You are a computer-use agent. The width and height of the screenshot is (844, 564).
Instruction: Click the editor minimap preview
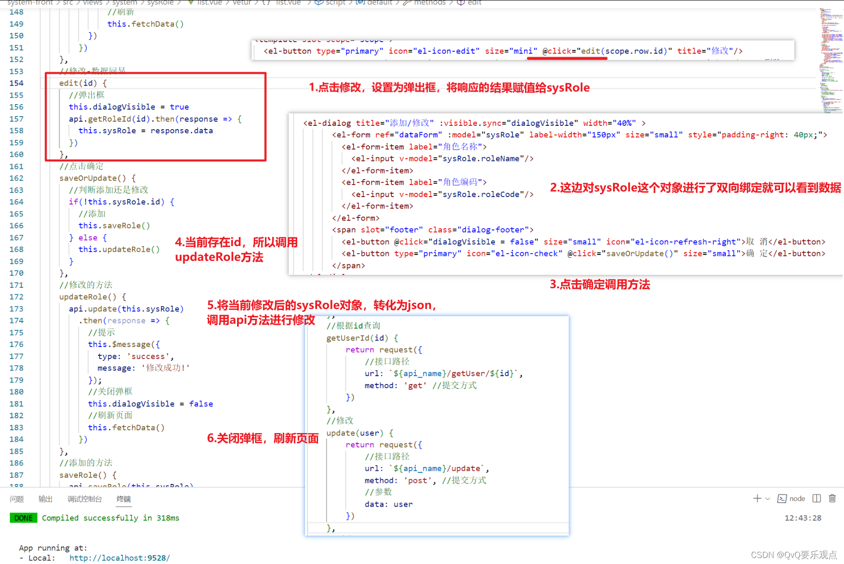coord(831,60)
